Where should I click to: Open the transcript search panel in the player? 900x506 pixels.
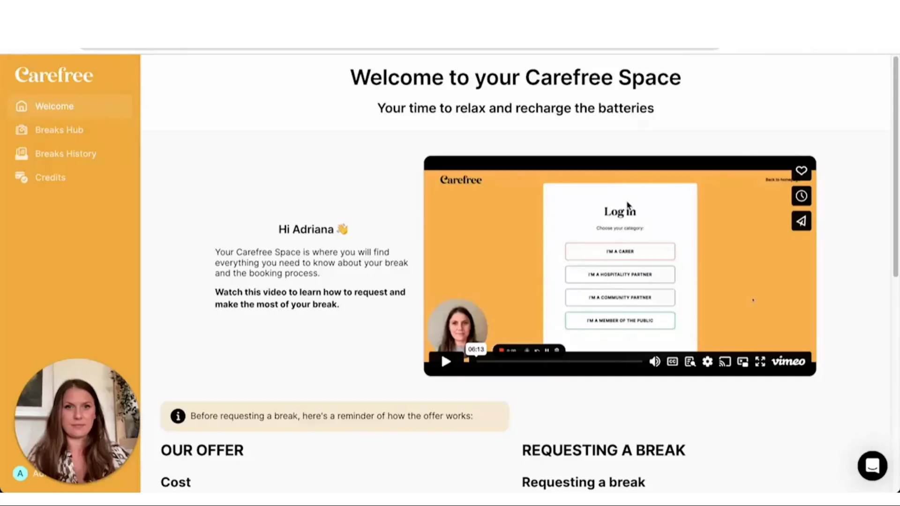coord(690,361)
